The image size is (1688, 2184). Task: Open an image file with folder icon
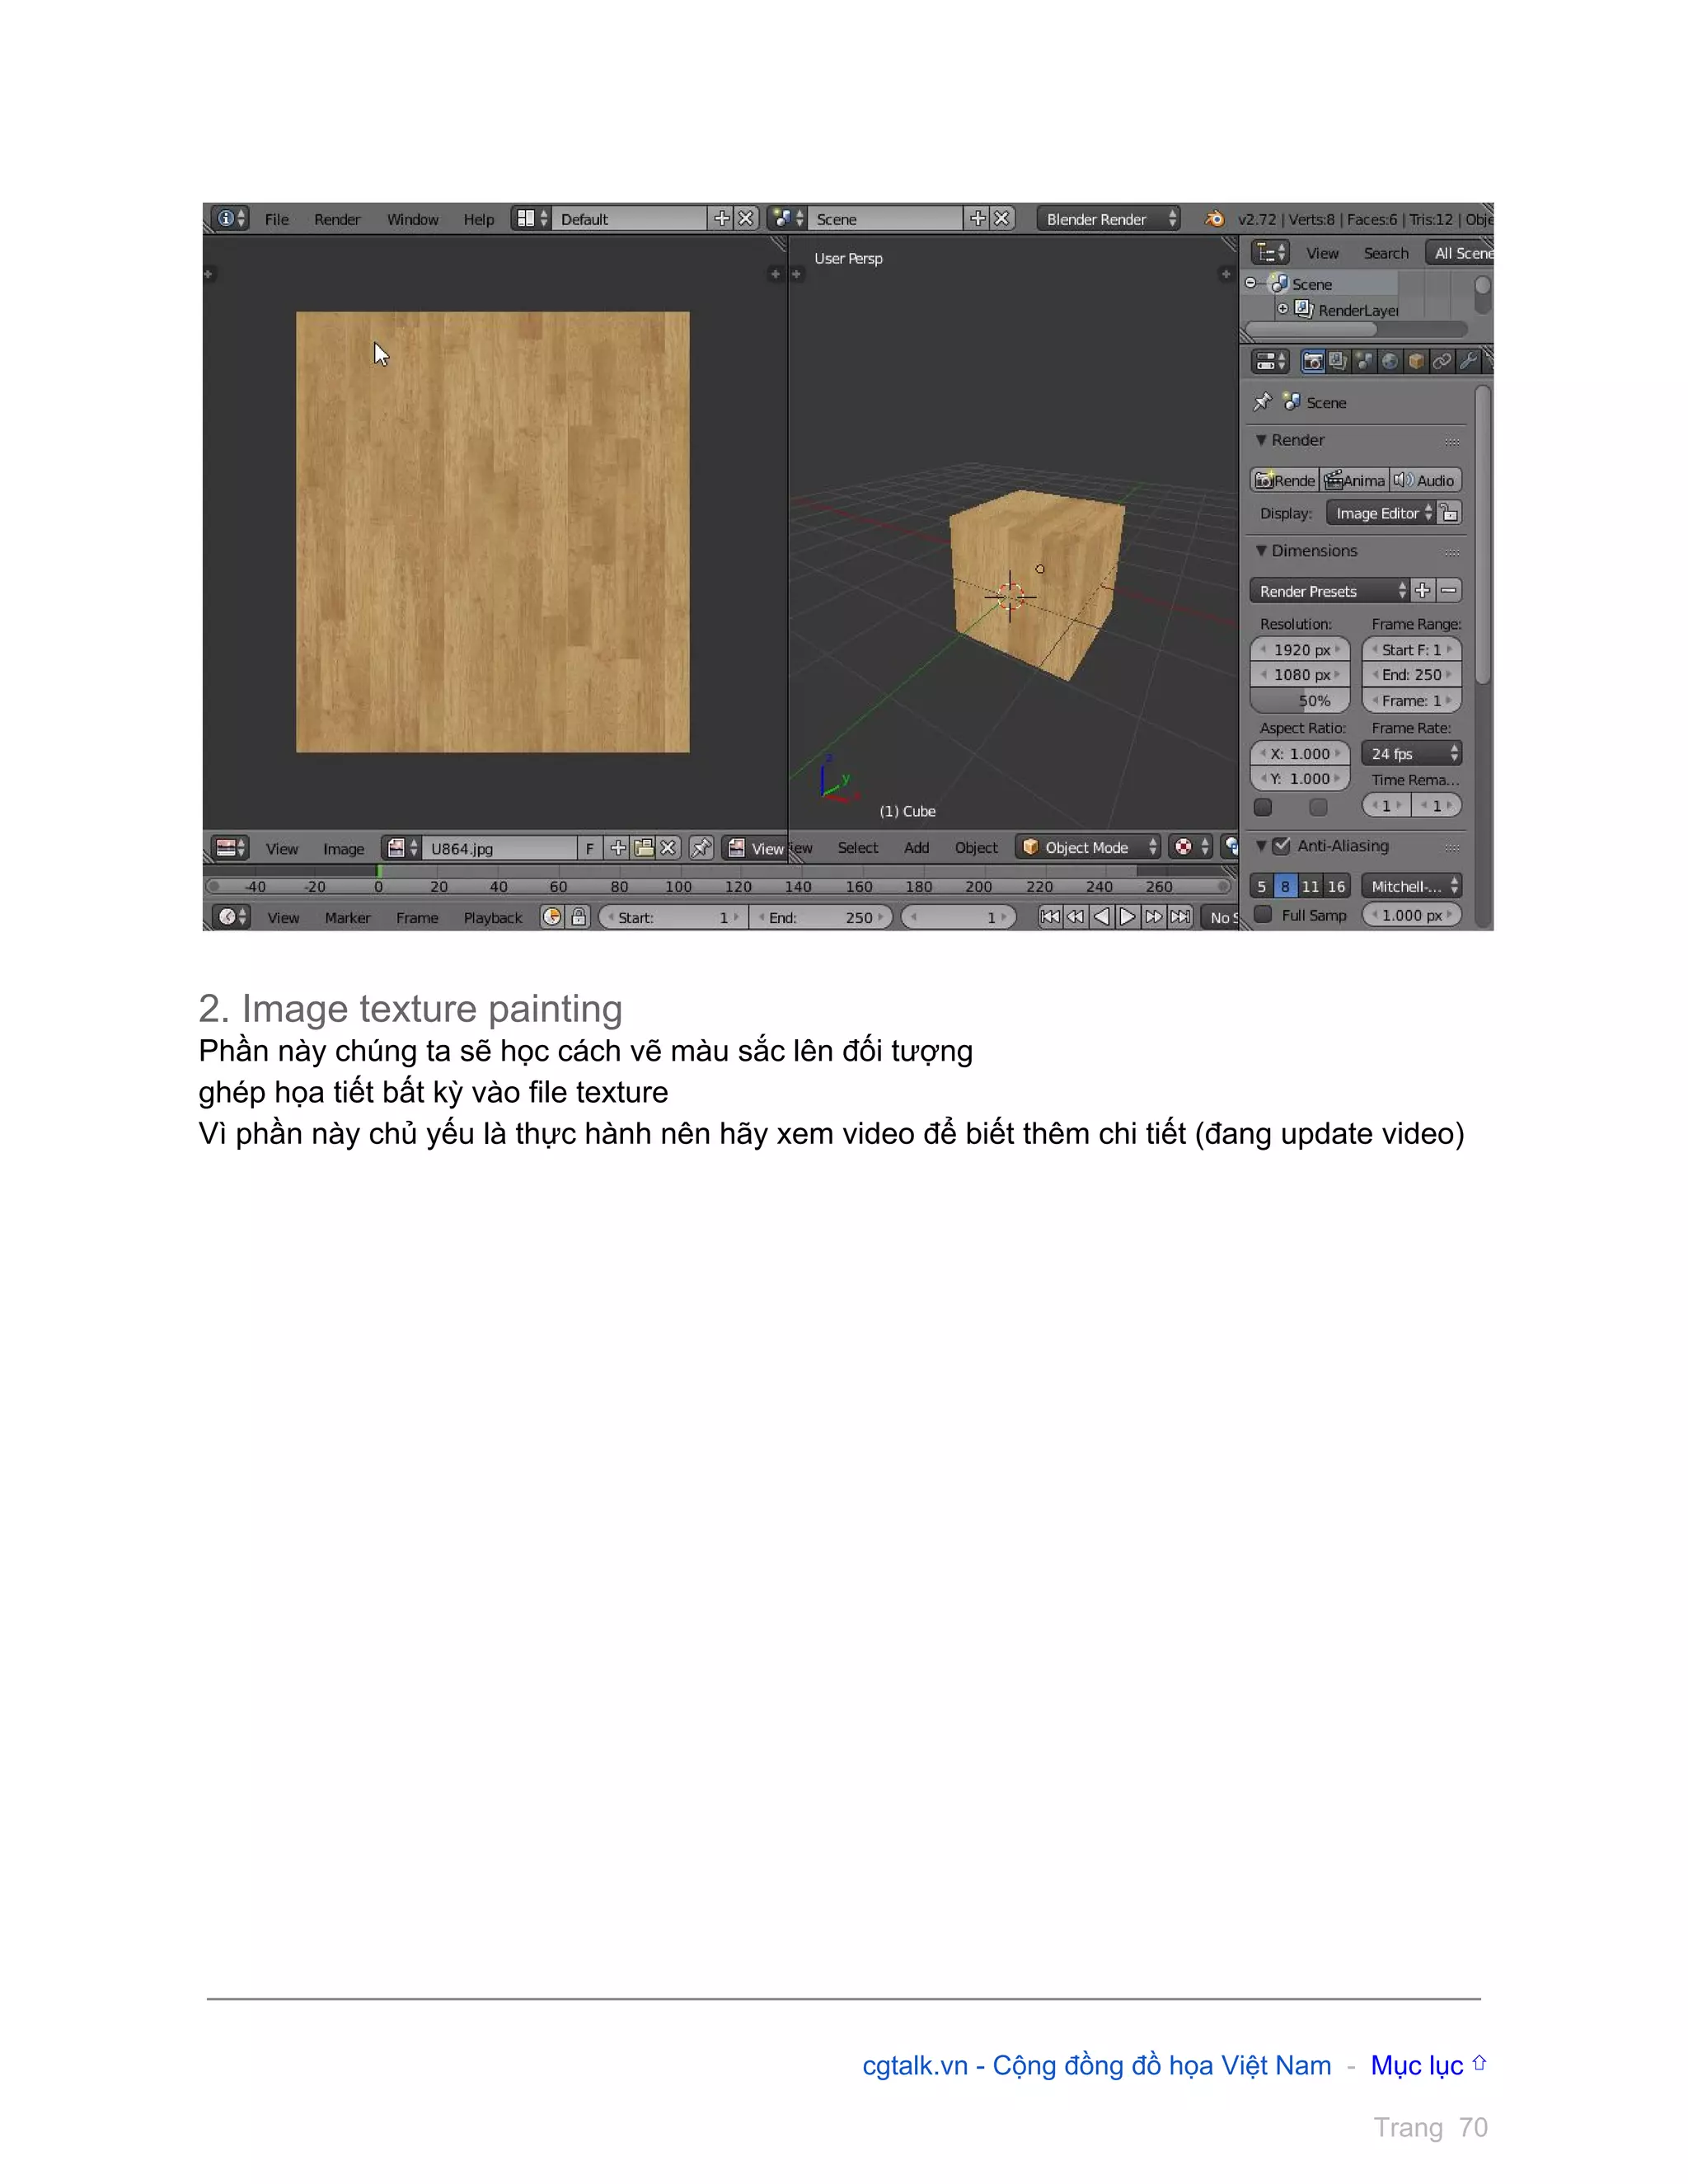click(644, 848)
